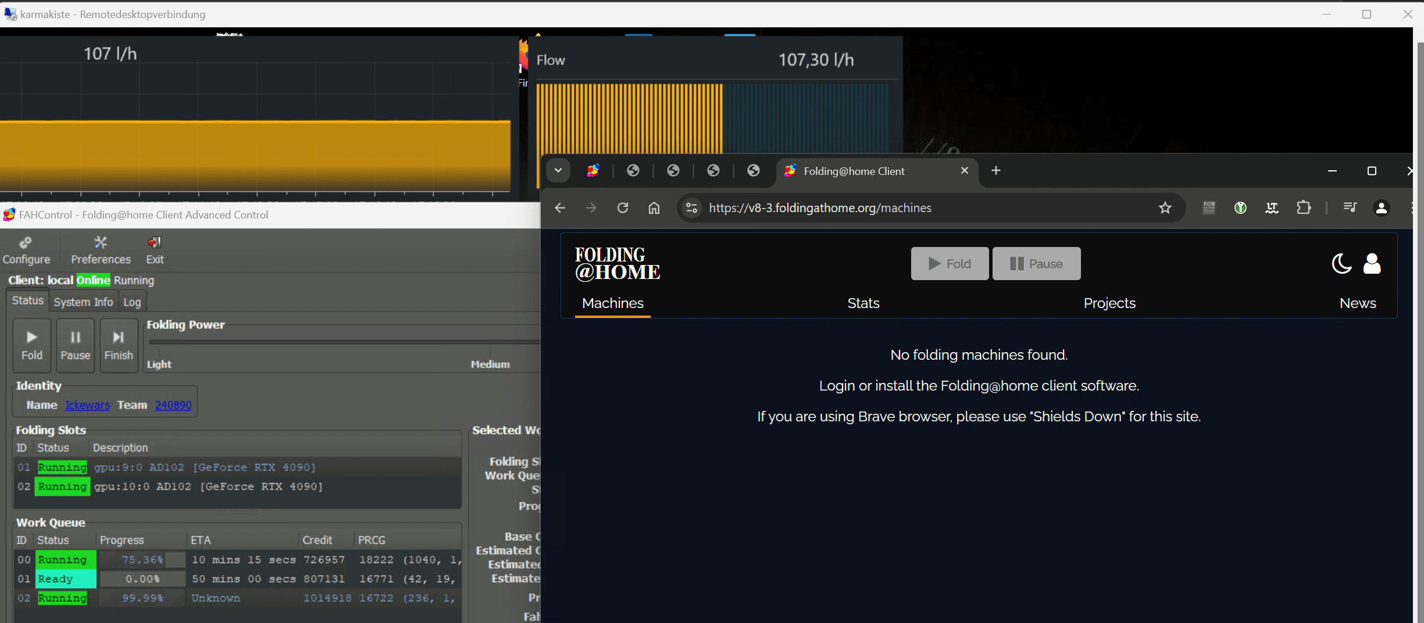The width and height of the screenshot is (1424, 623).
Task: Click the Unknown ETA cell
Action: pyautogui.click(x=216, y=598)
